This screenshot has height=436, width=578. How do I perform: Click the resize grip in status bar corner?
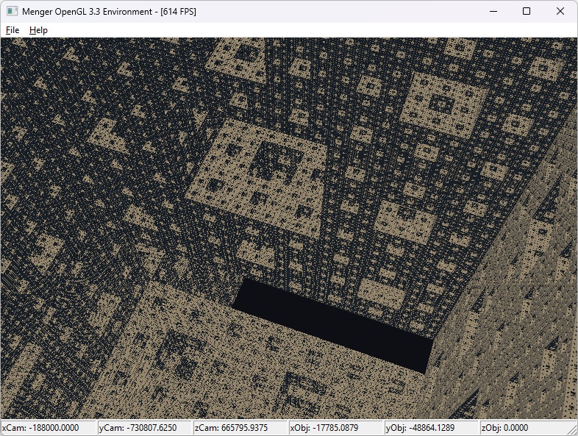(x=572, y=429)
